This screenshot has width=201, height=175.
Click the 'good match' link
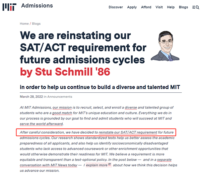point(62,113)
